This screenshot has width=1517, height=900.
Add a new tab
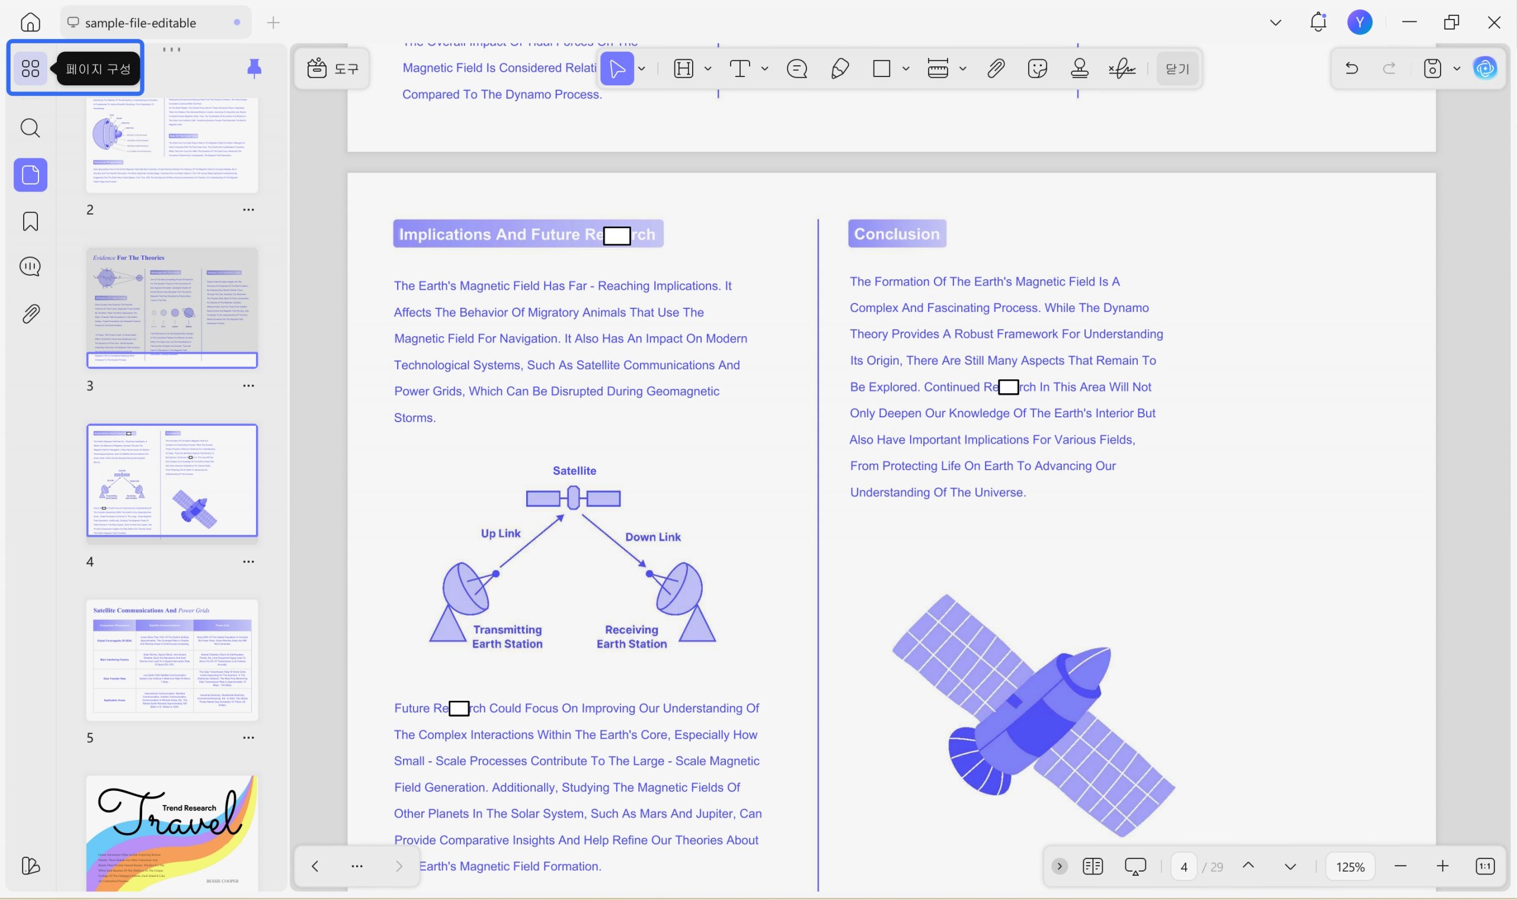tap(273, 23)
